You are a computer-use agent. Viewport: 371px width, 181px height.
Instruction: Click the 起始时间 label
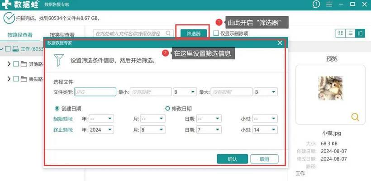point(63,119)
